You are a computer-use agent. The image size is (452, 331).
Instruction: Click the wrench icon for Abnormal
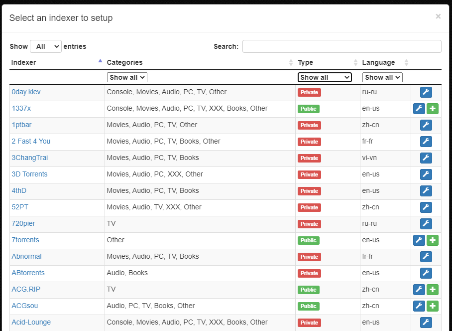[x=426, y=256]
